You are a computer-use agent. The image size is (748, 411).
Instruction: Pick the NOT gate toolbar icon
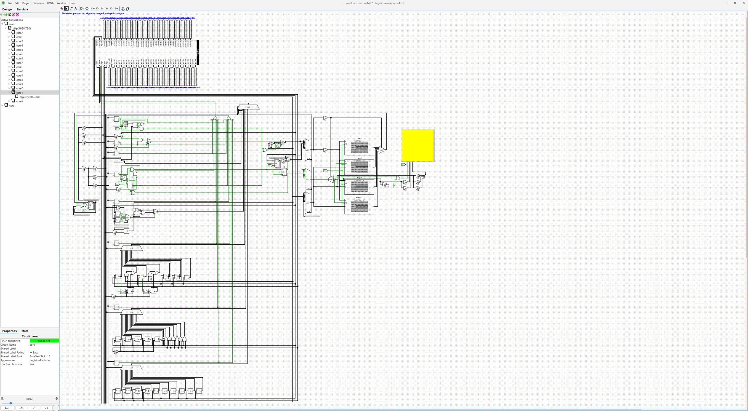[x=93, y=8]
